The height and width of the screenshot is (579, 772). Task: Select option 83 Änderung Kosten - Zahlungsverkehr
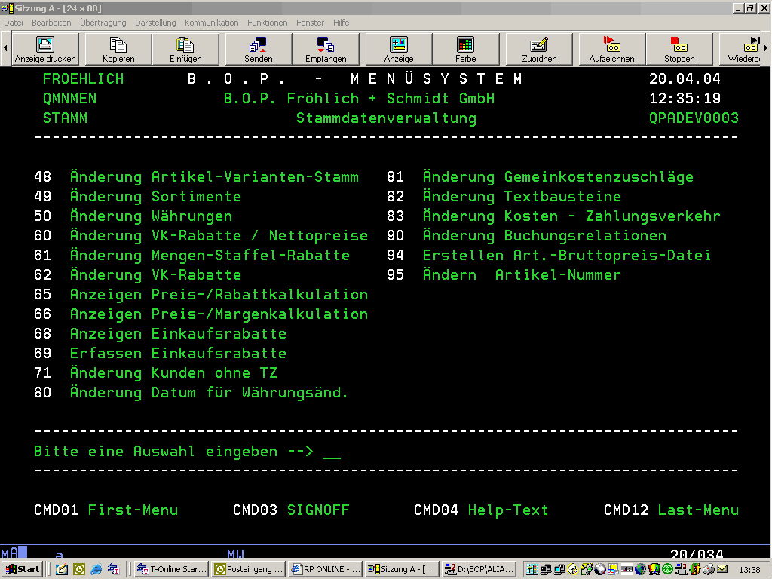pos(553,216)
